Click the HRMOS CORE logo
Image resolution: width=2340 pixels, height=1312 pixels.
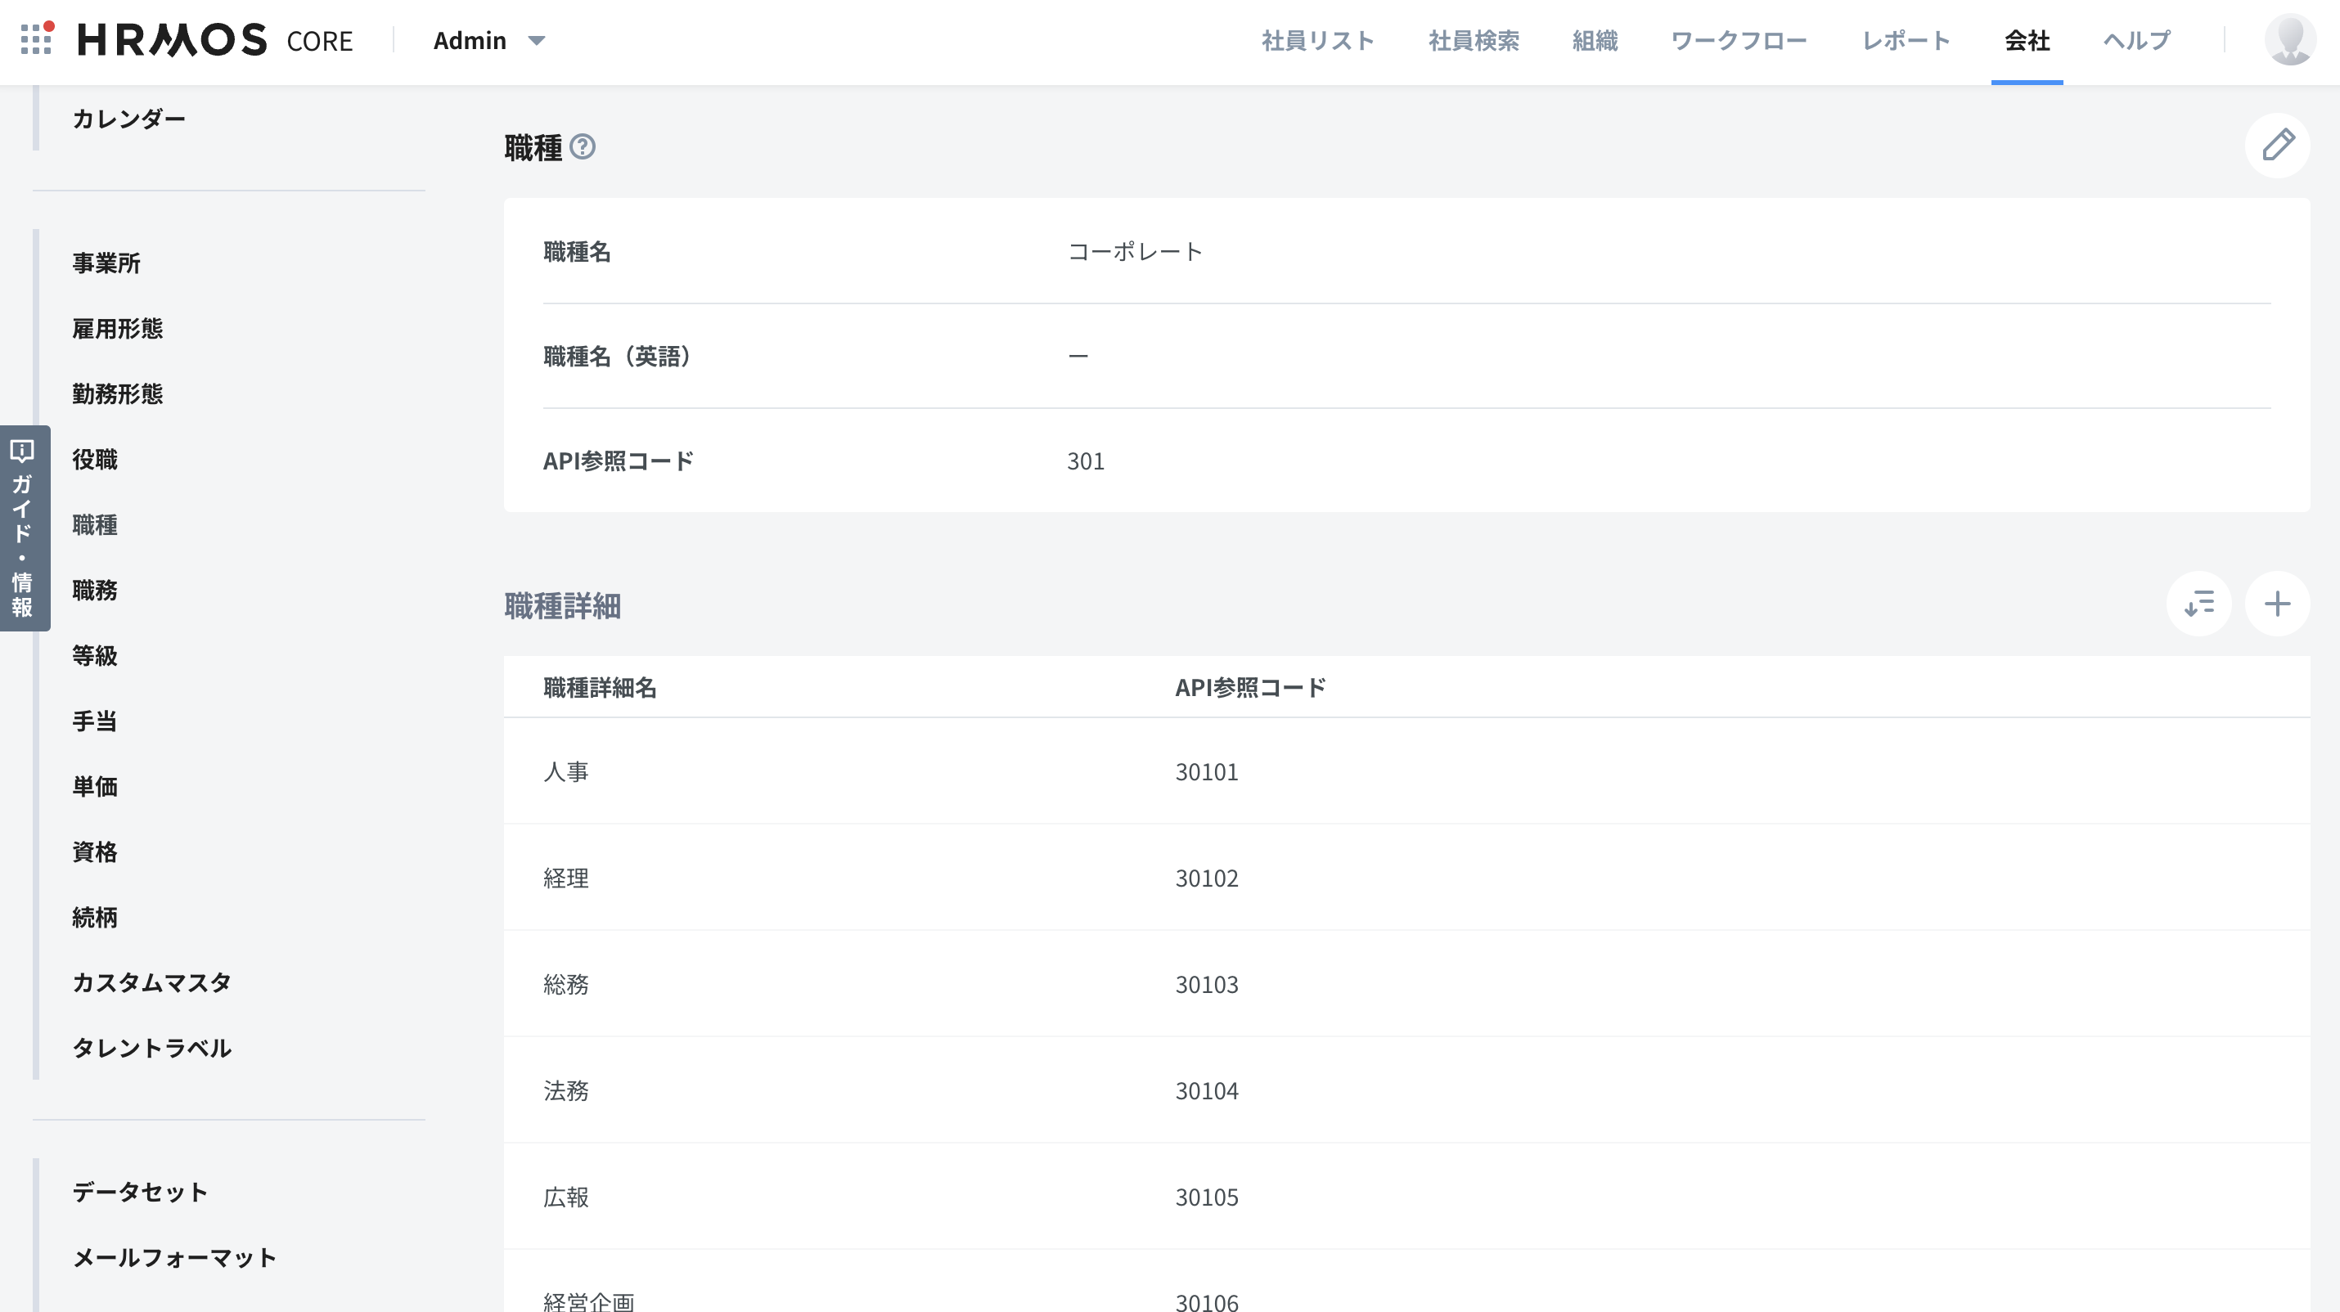coord(215,40)
